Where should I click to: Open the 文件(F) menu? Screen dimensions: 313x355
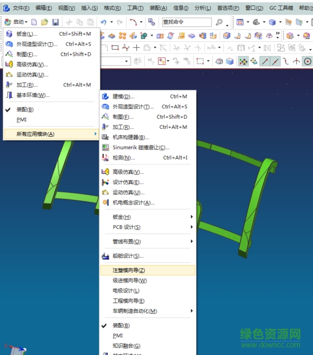click(21, 8)
